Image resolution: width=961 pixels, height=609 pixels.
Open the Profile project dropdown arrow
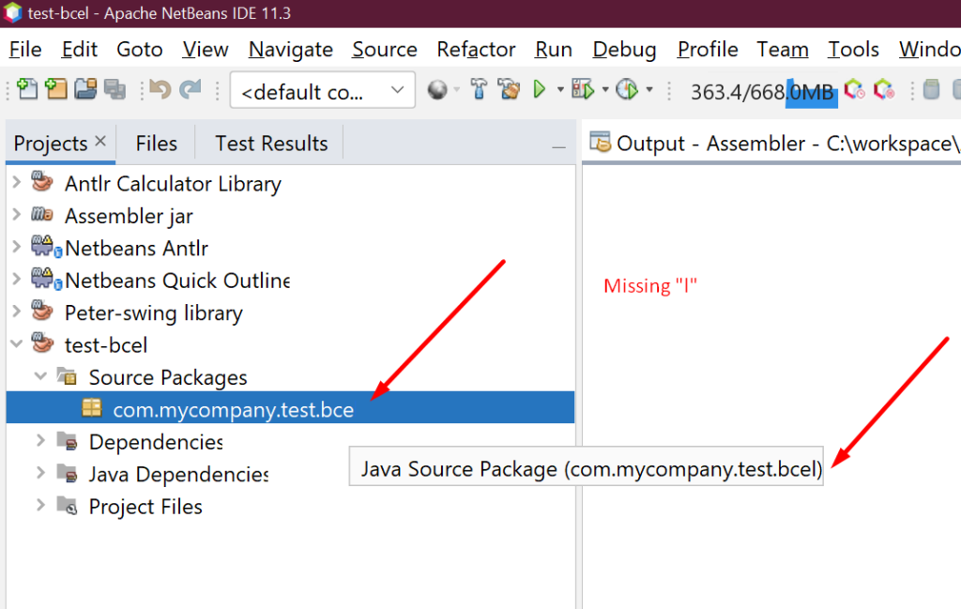649,90
